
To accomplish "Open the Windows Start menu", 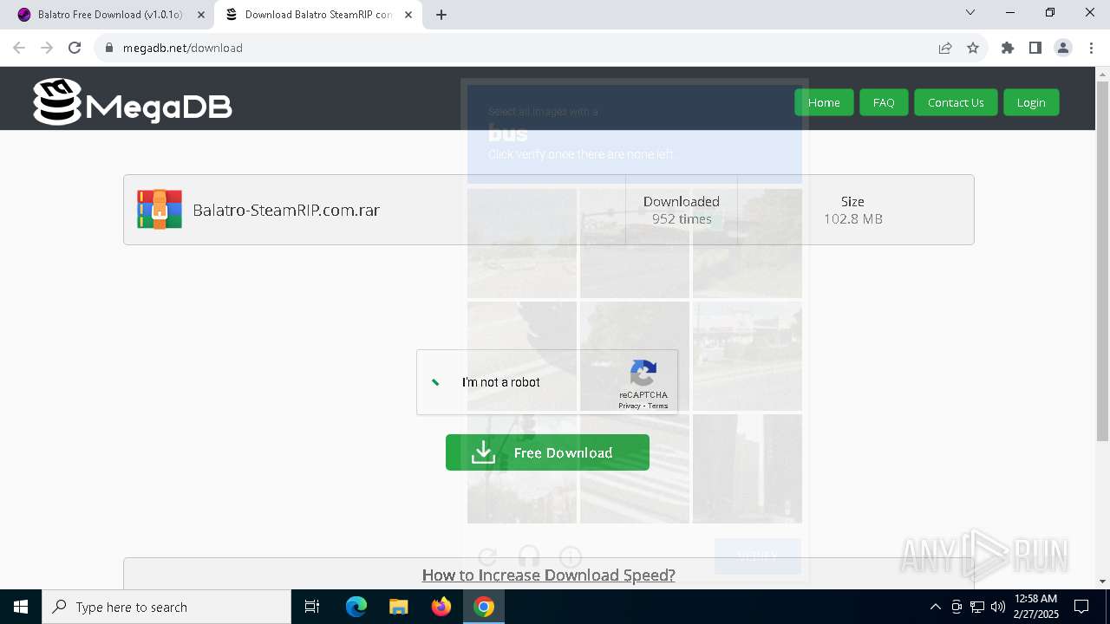I will 21,607.
